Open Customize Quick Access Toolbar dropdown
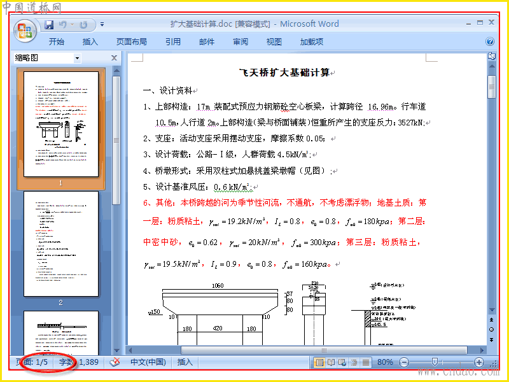 tap(102, 24)
